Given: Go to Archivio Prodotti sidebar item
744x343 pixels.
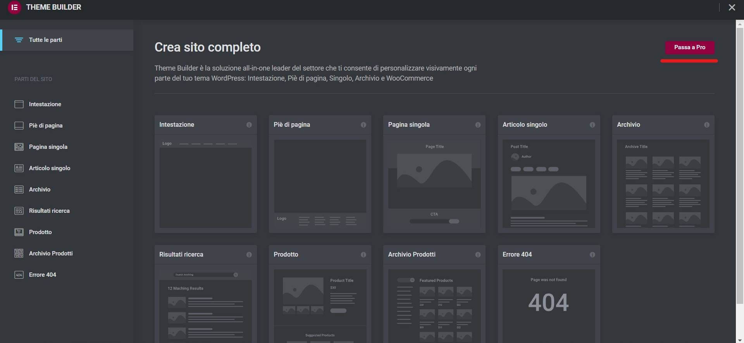Looking at the screenshot, I should [x=50, y=253].
